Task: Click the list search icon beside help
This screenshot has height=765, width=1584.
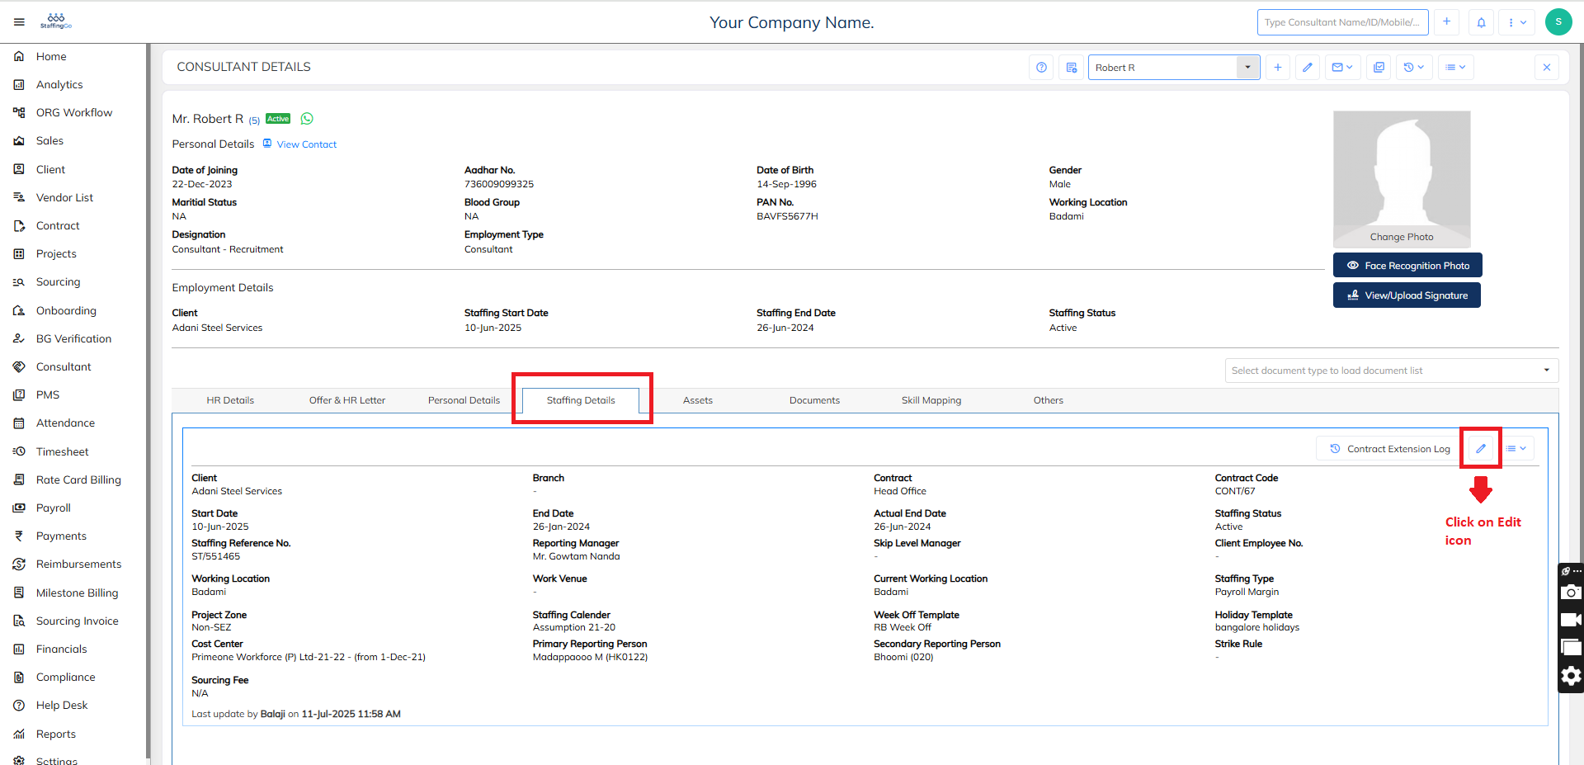Action: (x=1071, y=68)
